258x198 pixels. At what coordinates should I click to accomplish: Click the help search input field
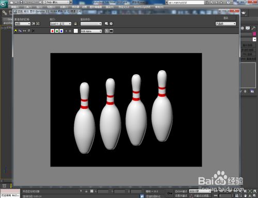point(186,3)
